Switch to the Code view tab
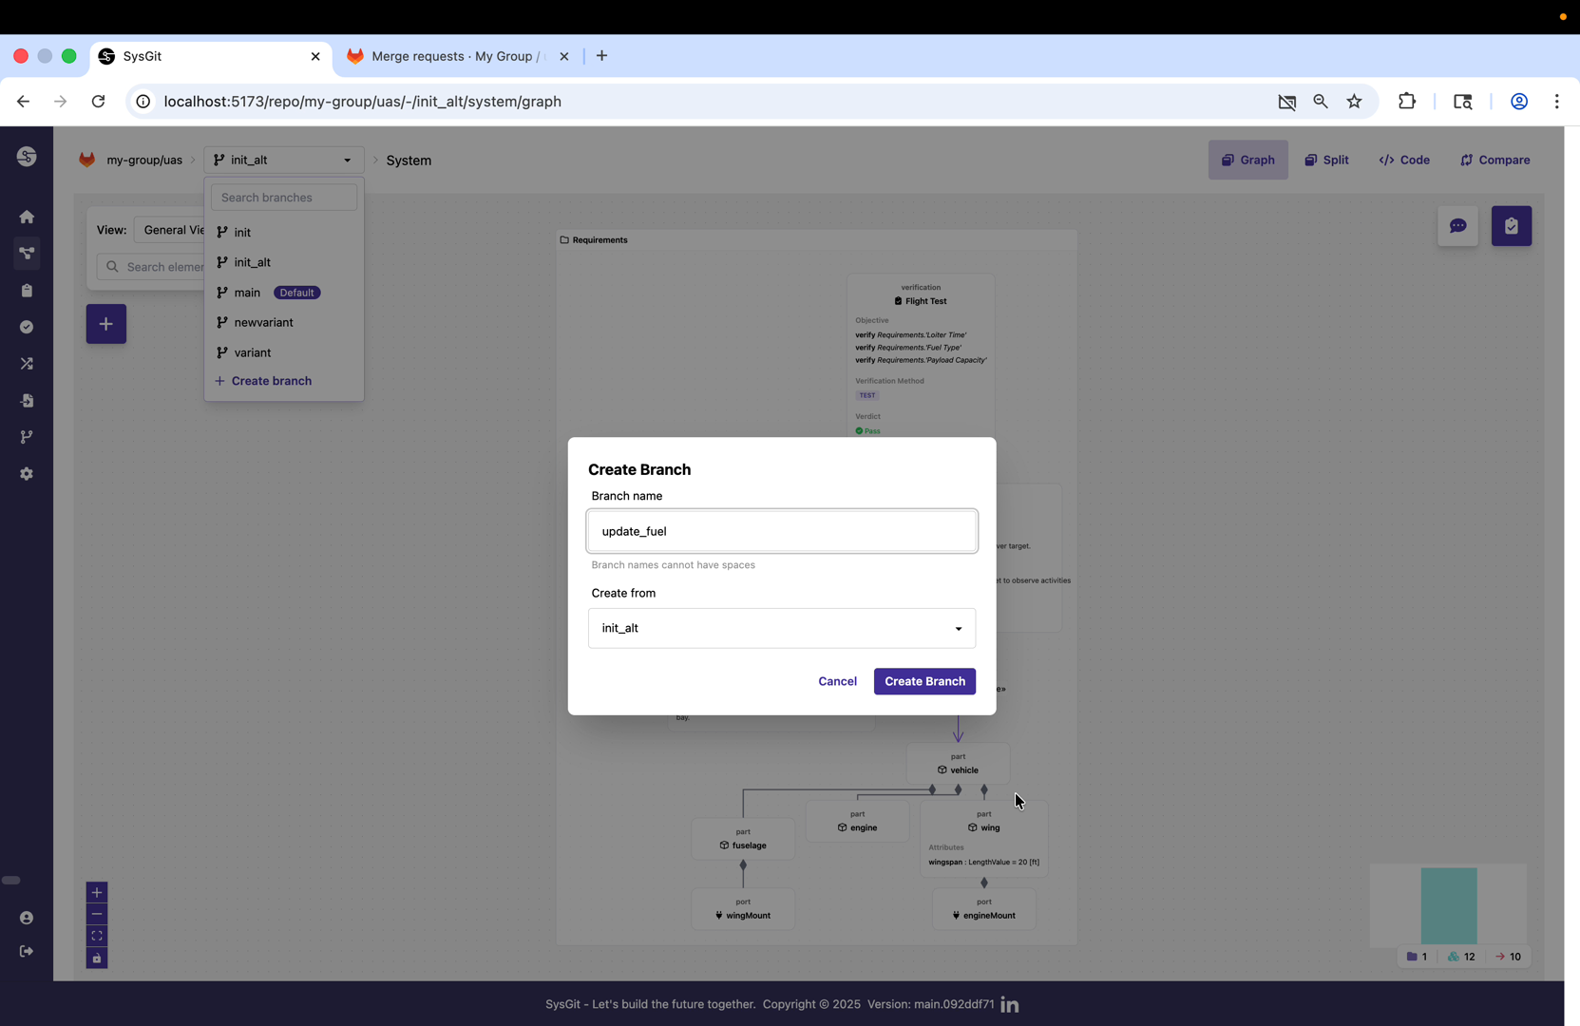Viewport: 1580px width, 1026px height. click(x=1405, y=160)
